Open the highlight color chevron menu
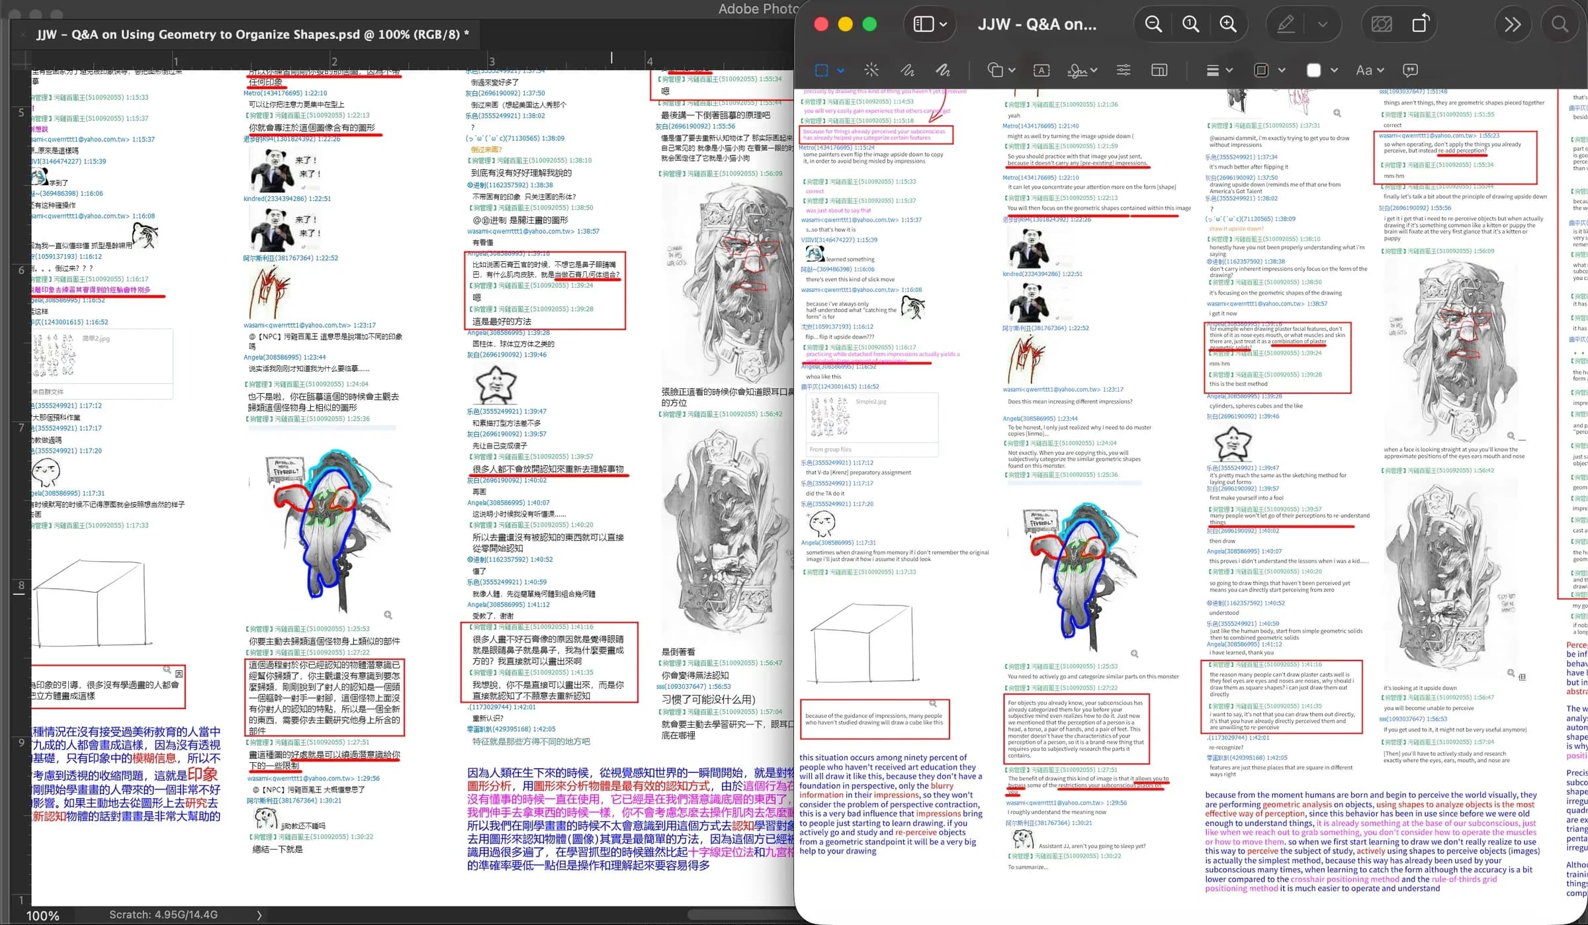The image size is (1588, 925). [x=1323, y=24]
